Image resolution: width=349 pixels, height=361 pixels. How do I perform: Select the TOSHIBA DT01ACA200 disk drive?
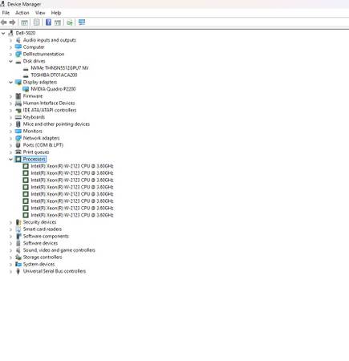54,75
